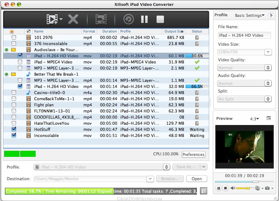
Task: Click the Add File toolbar icon
Action: click(x=52, y=19)
